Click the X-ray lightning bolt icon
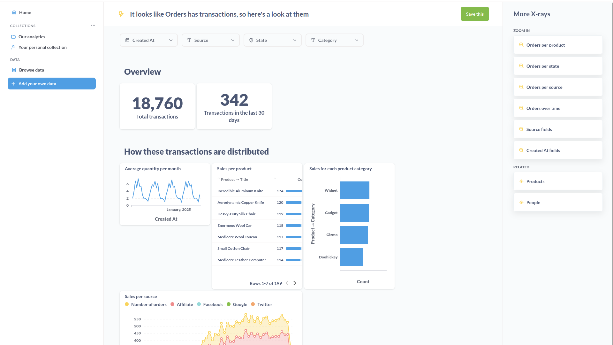The height and width of the screenshot is (345, 613). (x=121, y=14)
